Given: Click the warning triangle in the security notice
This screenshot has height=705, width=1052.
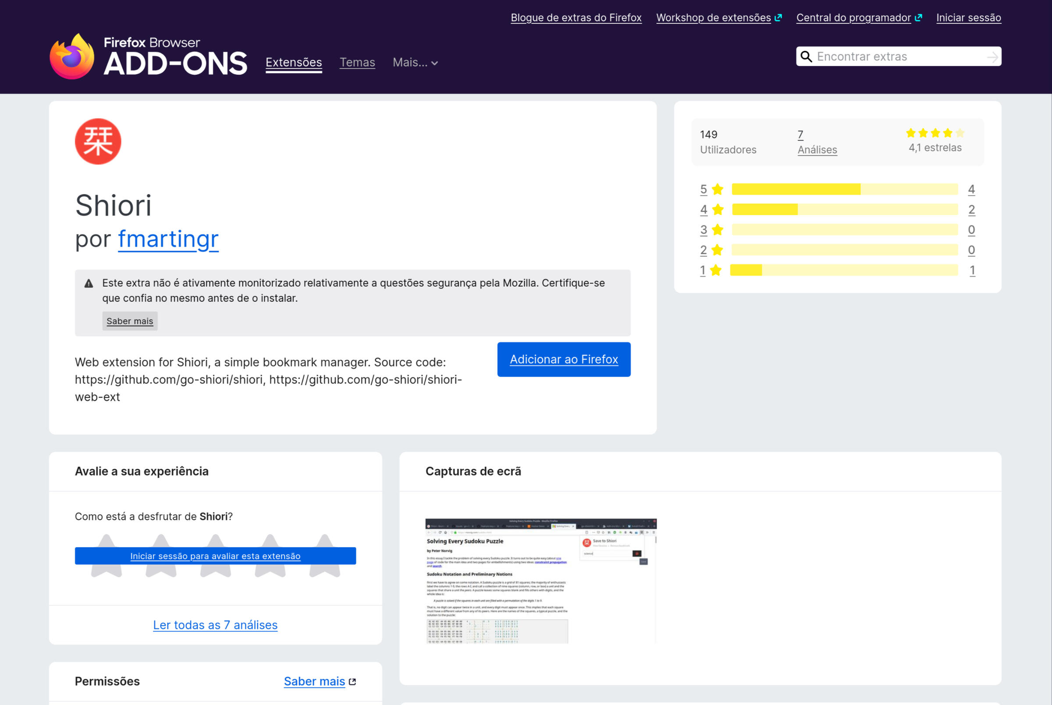Looking at the screenshot, I should 89,283.
